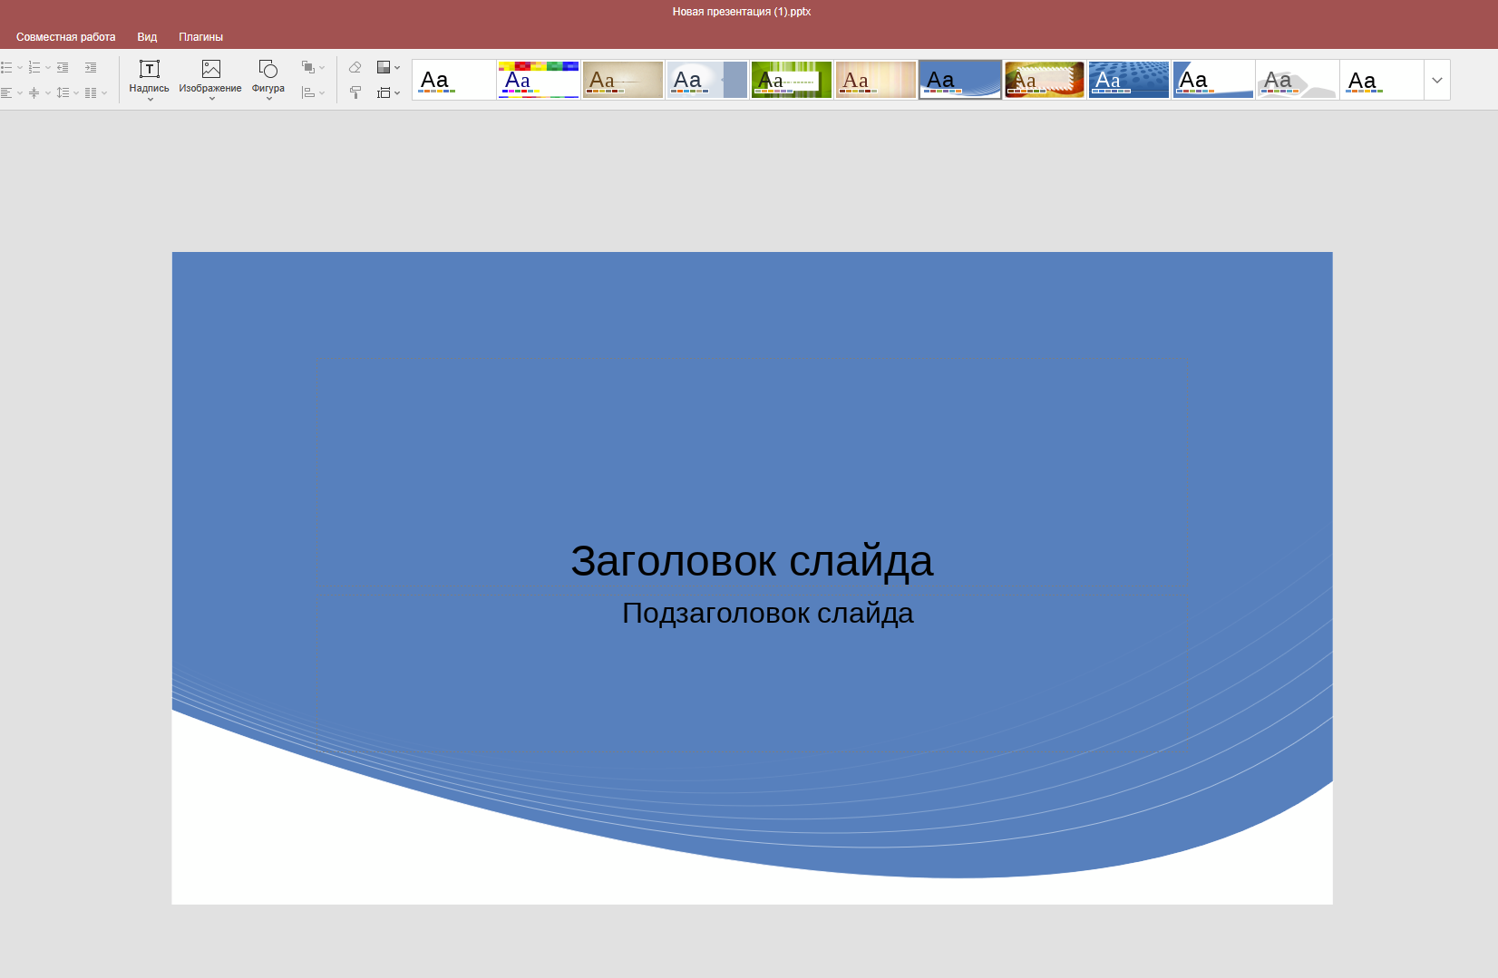
Task: Open the Надпись dropdown arrow
Action: coord(151,99)
